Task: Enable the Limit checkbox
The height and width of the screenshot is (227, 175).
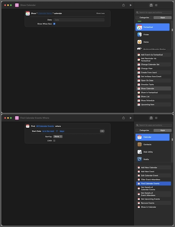Action: (x=54, y=140)
